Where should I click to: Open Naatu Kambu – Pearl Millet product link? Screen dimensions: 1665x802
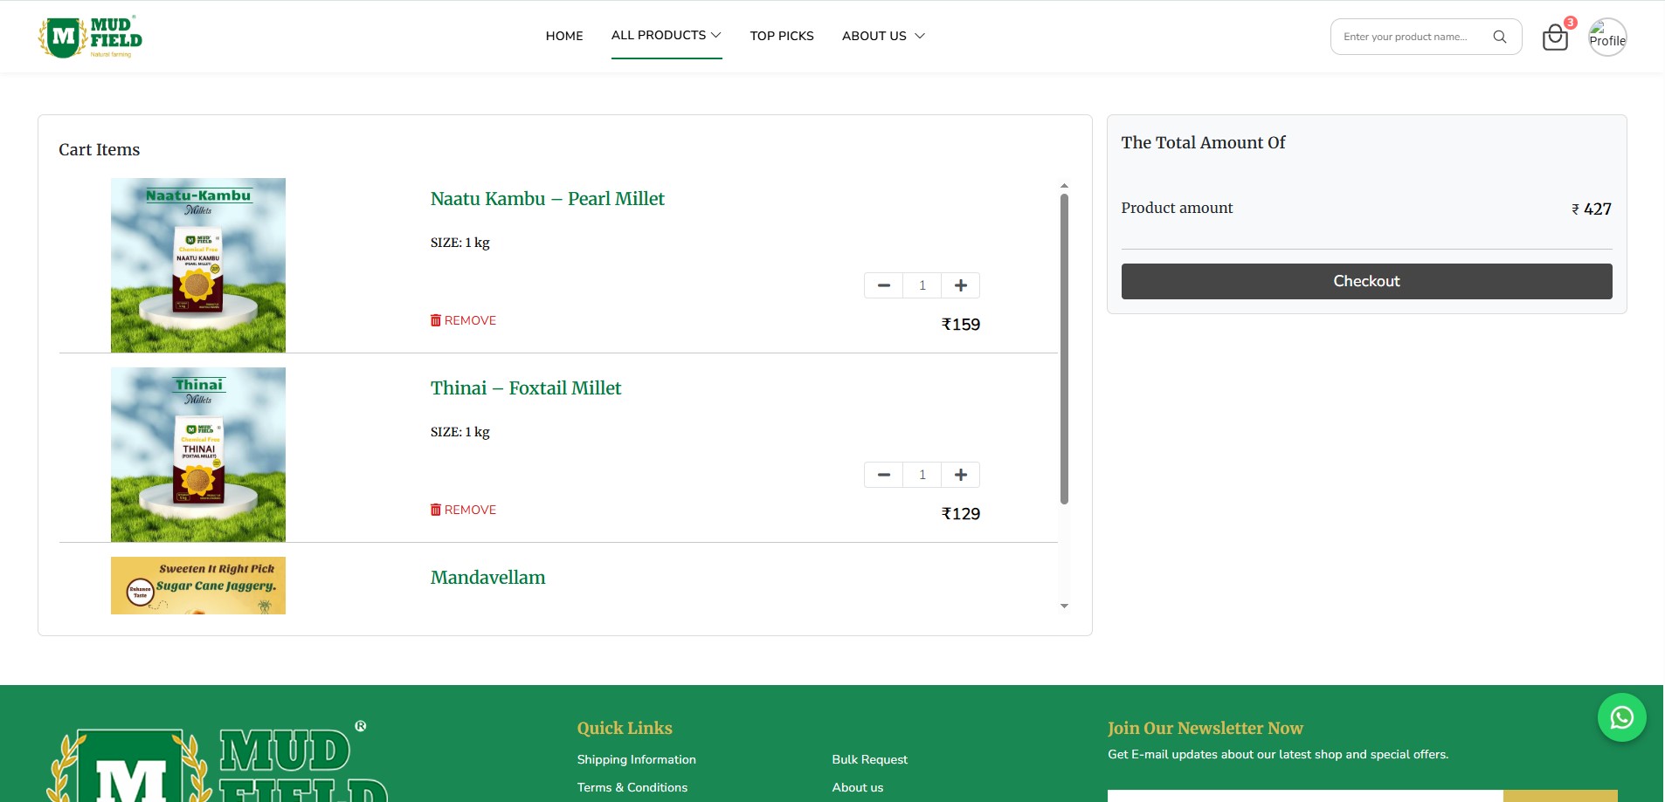pos(548,199)
